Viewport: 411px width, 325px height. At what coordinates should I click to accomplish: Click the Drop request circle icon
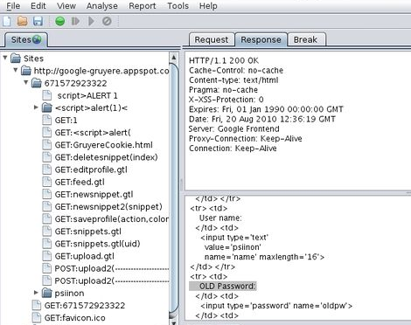click(x=107, y=21)
